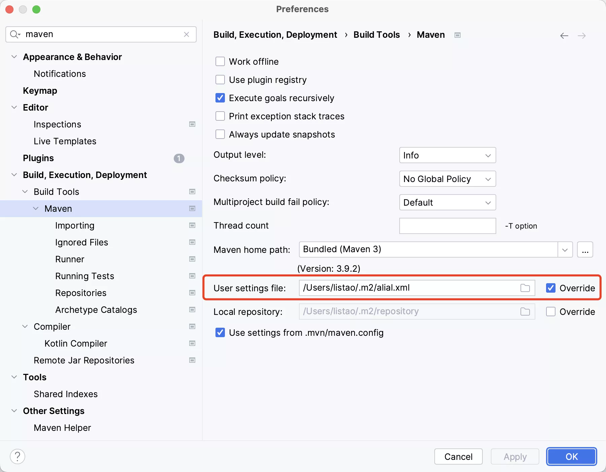The width and height of the screenshot is (606, 472).
Task: Open Multiproject build fail policy dropdown
Action: 447,202
